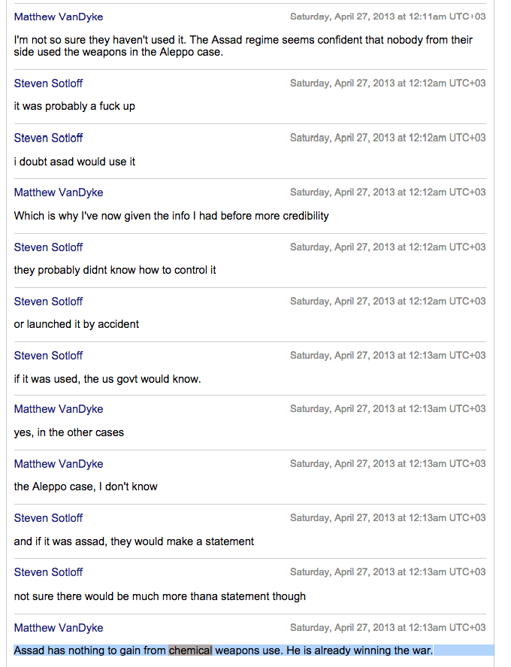Viewport: 511px width, 667px height.
Task: Click the message 'yes, in the other cases'
Action: click(69, 432)
